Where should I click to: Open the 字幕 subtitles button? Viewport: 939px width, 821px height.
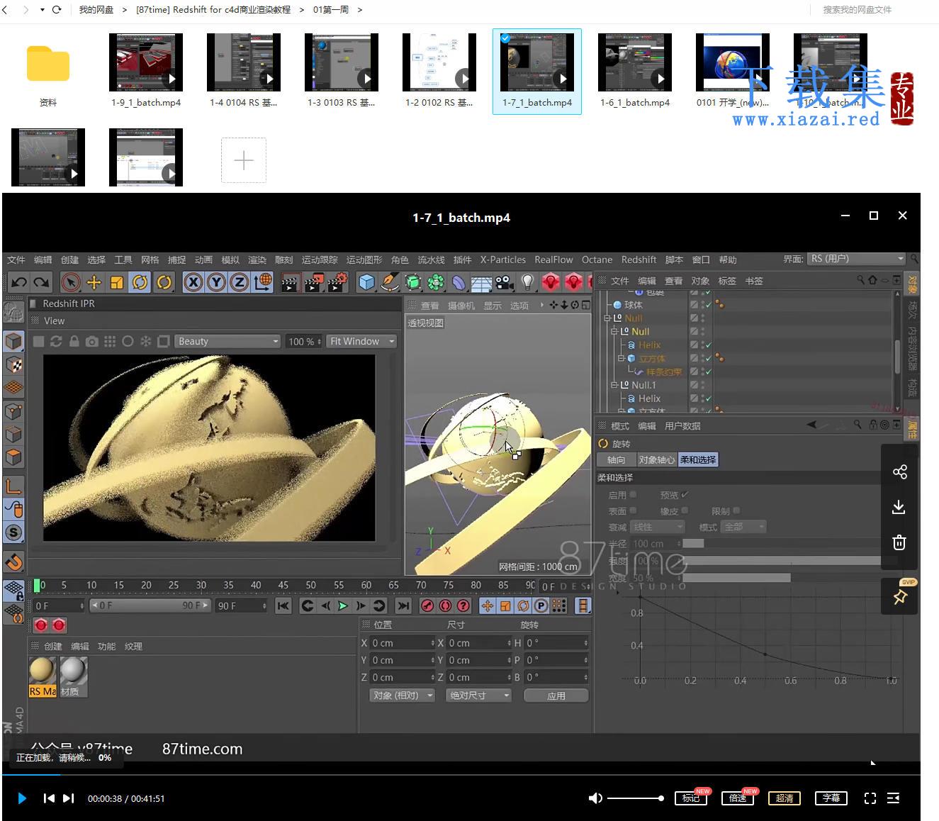point(831,798)
